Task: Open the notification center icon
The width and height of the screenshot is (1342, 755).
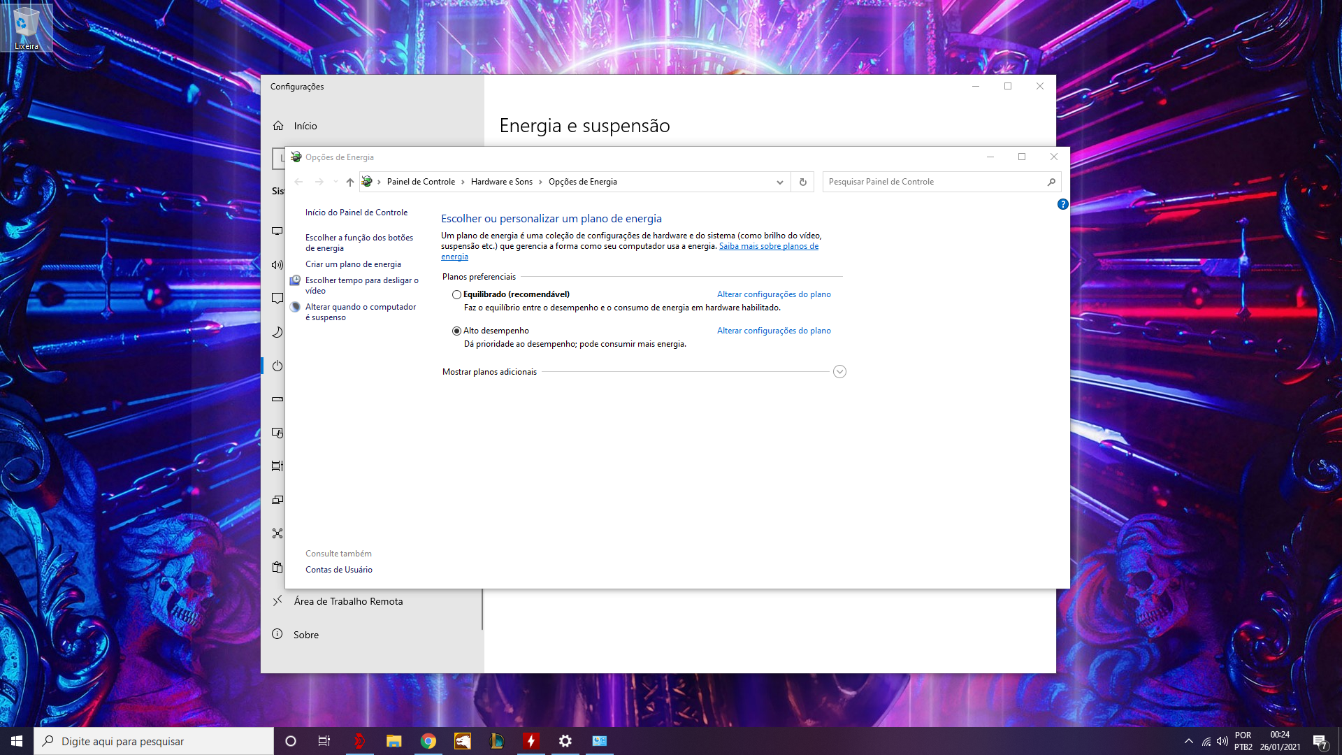Action: [x=1319, y=741]
